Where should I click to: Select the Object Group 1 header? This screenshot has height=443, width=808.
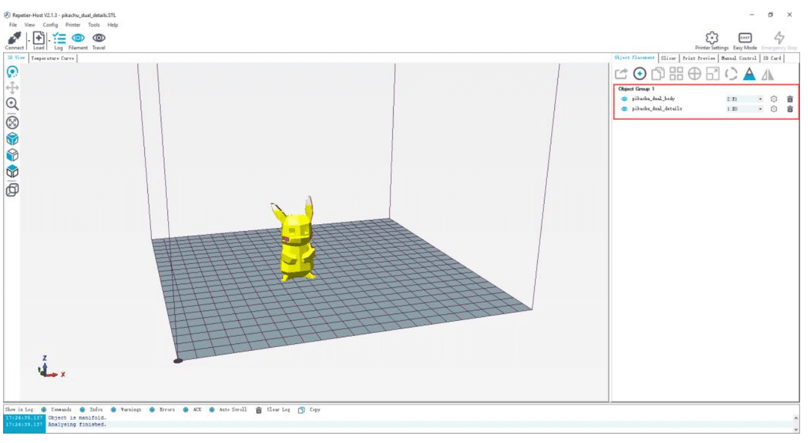(x=636, y=89)
